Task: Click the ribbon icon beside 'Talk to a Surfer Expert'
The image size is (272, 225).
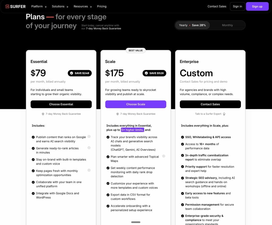Action: click(224, 114)
